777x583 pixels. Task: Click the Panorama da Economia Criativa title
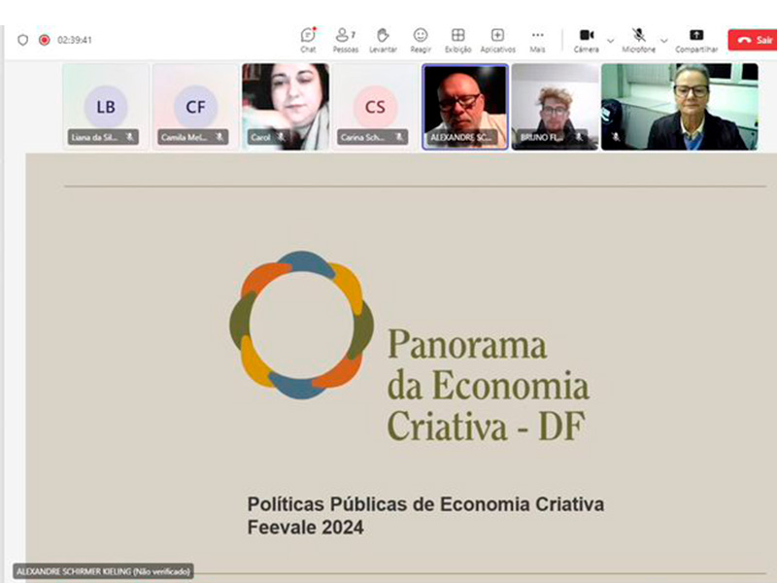pyautogui.click(x=488, y=384)
